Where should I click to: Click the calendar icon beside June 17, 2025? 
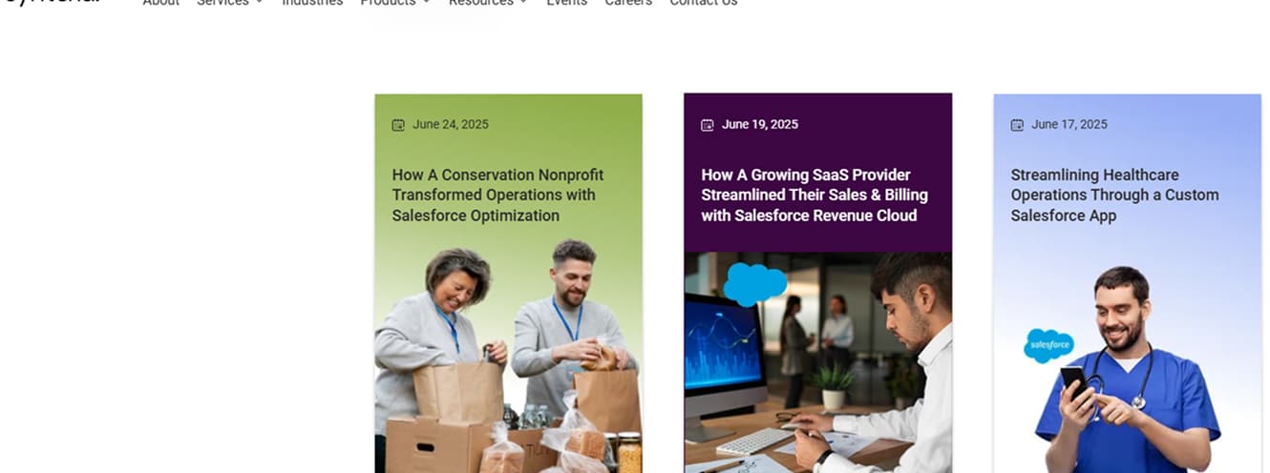click(x=1017, y=125)
